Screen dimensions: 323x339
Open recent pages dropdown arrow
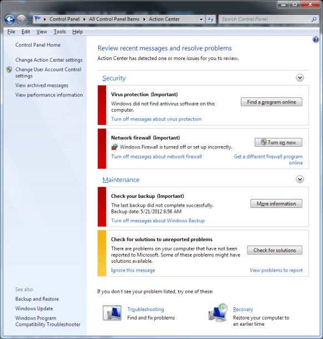(x=29, y=19)
